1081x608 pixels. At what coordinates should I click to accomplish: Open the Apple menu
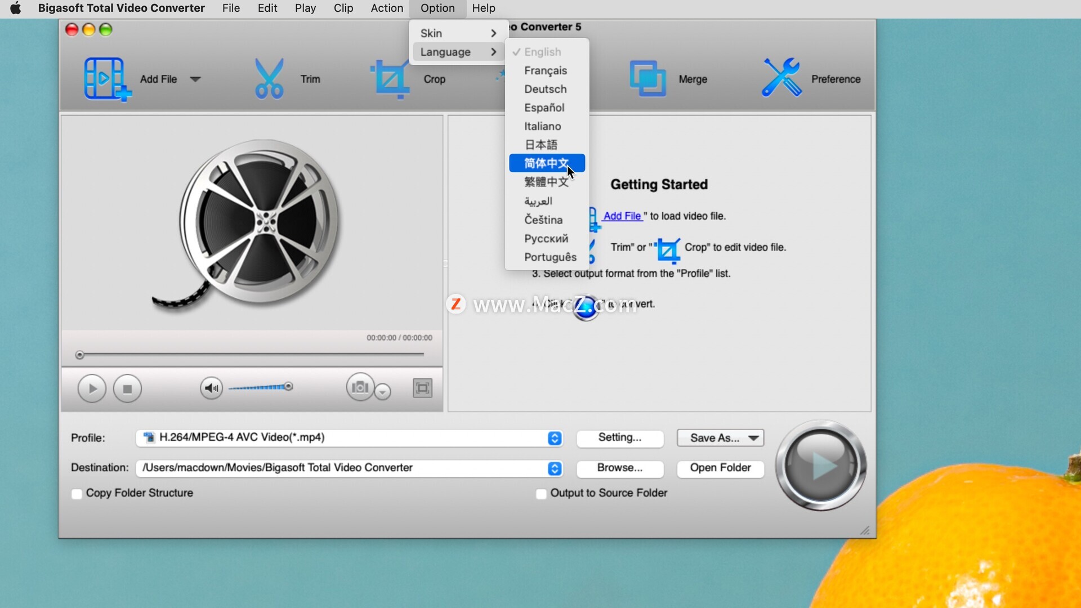[15, 8]
